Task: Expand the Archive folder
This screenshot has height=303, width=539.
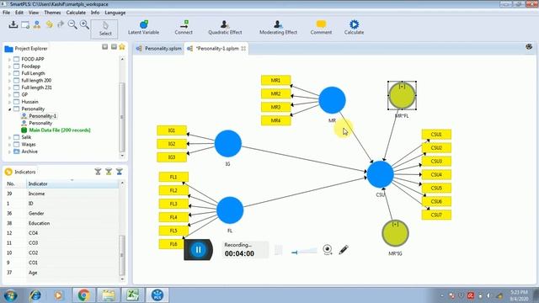Action: (x=9, y=151)
